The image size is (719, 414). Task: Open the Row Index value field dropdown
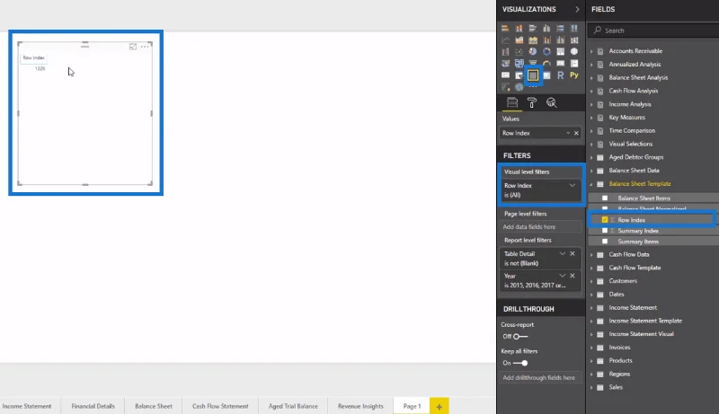(568, 133)
